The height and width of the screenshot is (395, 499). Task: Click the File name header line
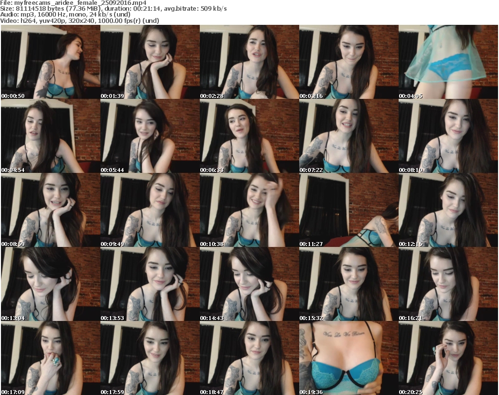click(x=73, y=3)
